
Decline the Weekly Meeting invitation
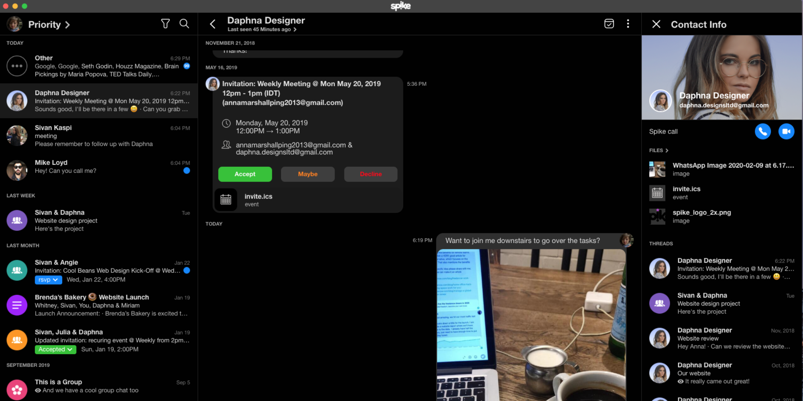point(371,174)
